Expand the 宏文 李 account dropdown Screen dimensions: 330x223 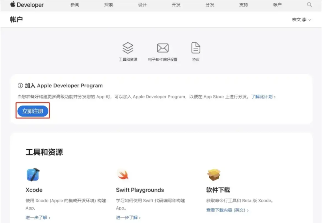pyautogui.click(x=301, y=20)
